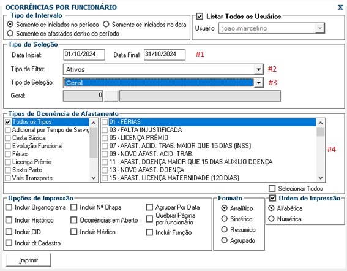Select Férias in the left types list

[x=20, y=154]
